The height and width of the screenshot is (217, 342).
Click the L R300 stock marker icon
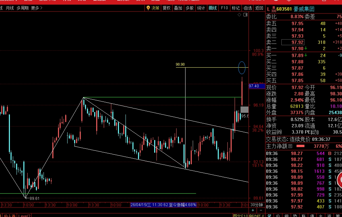coord(271,9)
